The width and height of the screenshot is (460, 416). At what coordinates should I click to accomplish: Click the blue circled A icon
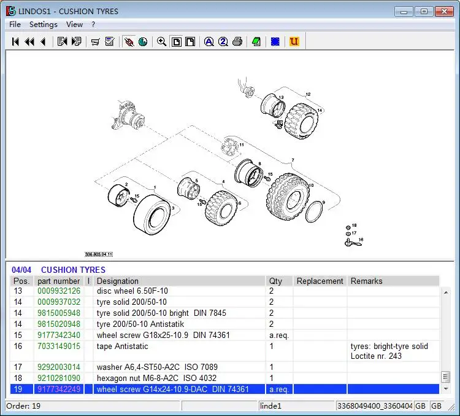click(209, 42)
